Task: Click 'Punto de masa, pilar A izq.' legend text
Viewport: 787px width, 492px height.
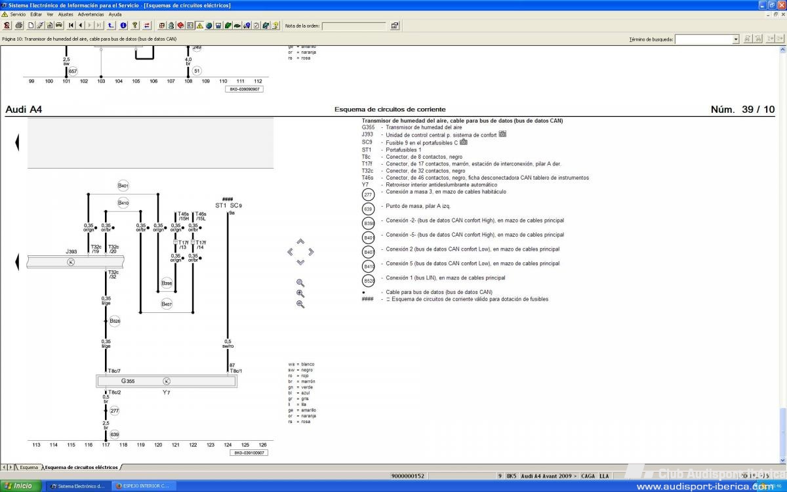Action: coord(418,206)
